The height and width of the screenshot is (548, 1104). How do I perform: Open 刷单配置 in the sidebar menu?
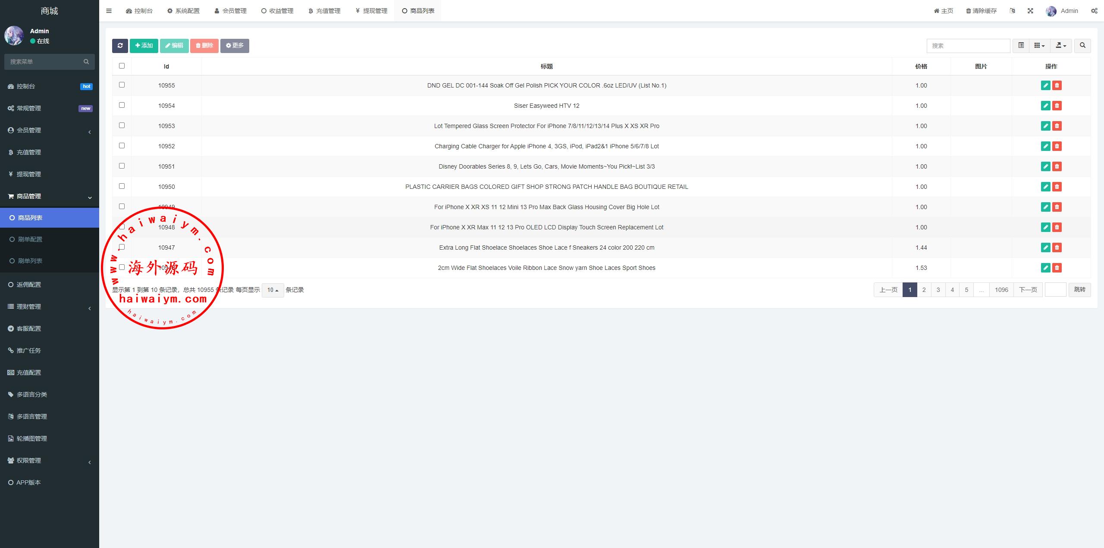pyautogui.click(x=30, y=239)
